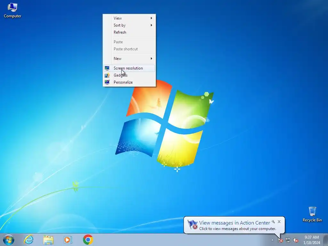Open the taskbar clock showing 9:37 AM
The width and height of the screenshot is (328, 246).
[312, 240]
